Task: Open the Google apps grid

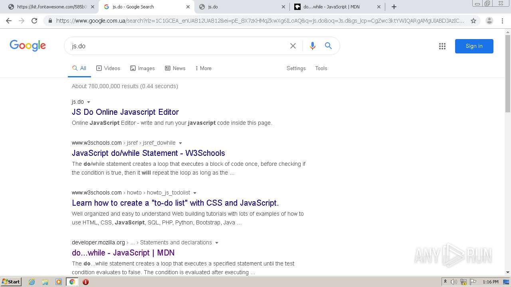Action: click(442, 46)
